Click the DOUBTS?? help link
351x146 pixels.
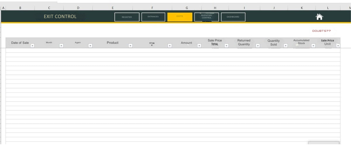click(321, 31)
